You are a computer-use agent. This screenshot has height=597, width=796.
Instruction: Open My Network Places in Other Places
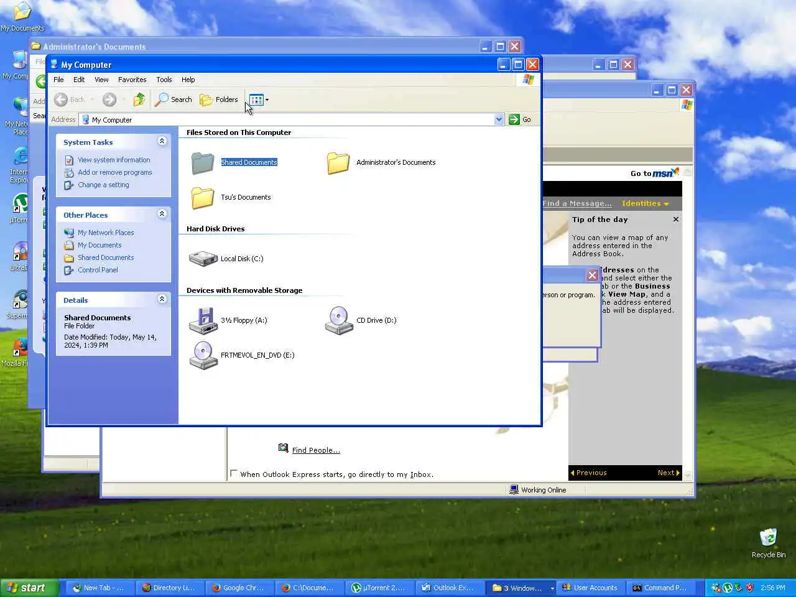(x=106, y=233)
